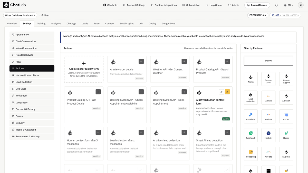Add the Artmie order details action
308x173 pixels.
point(141,61)
